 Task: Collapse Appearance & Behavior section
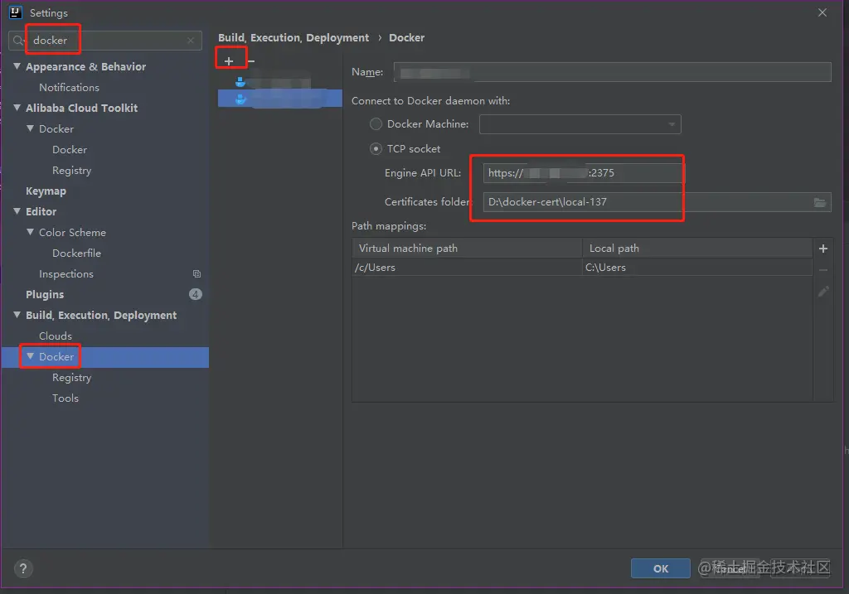click(17, 66)
